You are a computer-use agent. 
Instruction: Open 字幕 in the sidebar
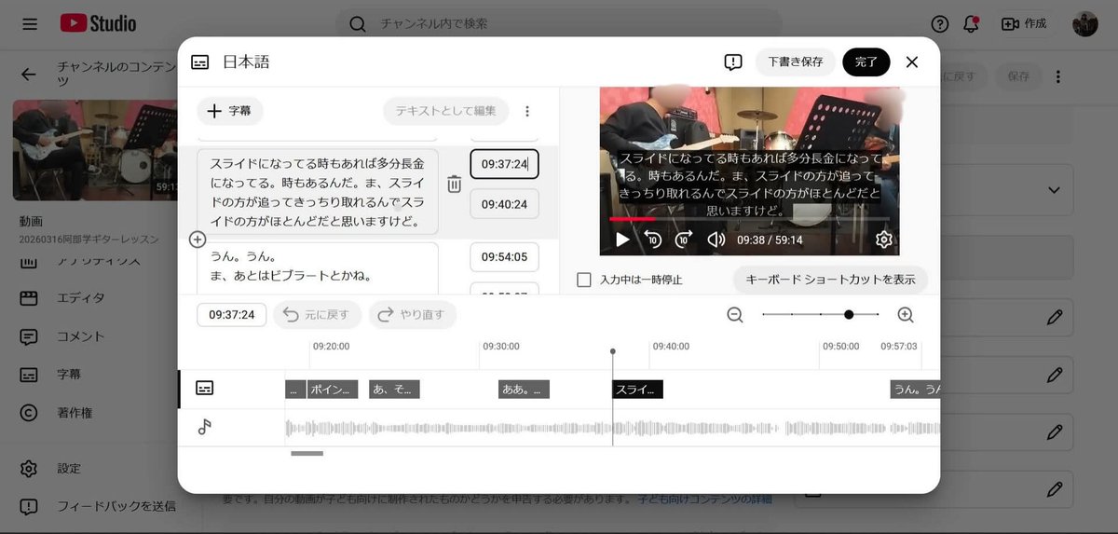(x=69, y=375)
